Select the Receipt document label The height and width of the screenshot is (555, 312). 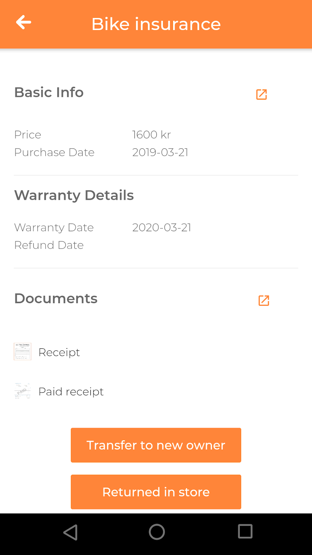coord(59,352)
